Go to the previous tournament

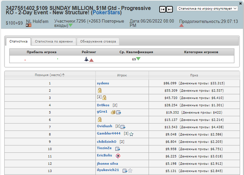pyautogui.click(x=162, y=9)
